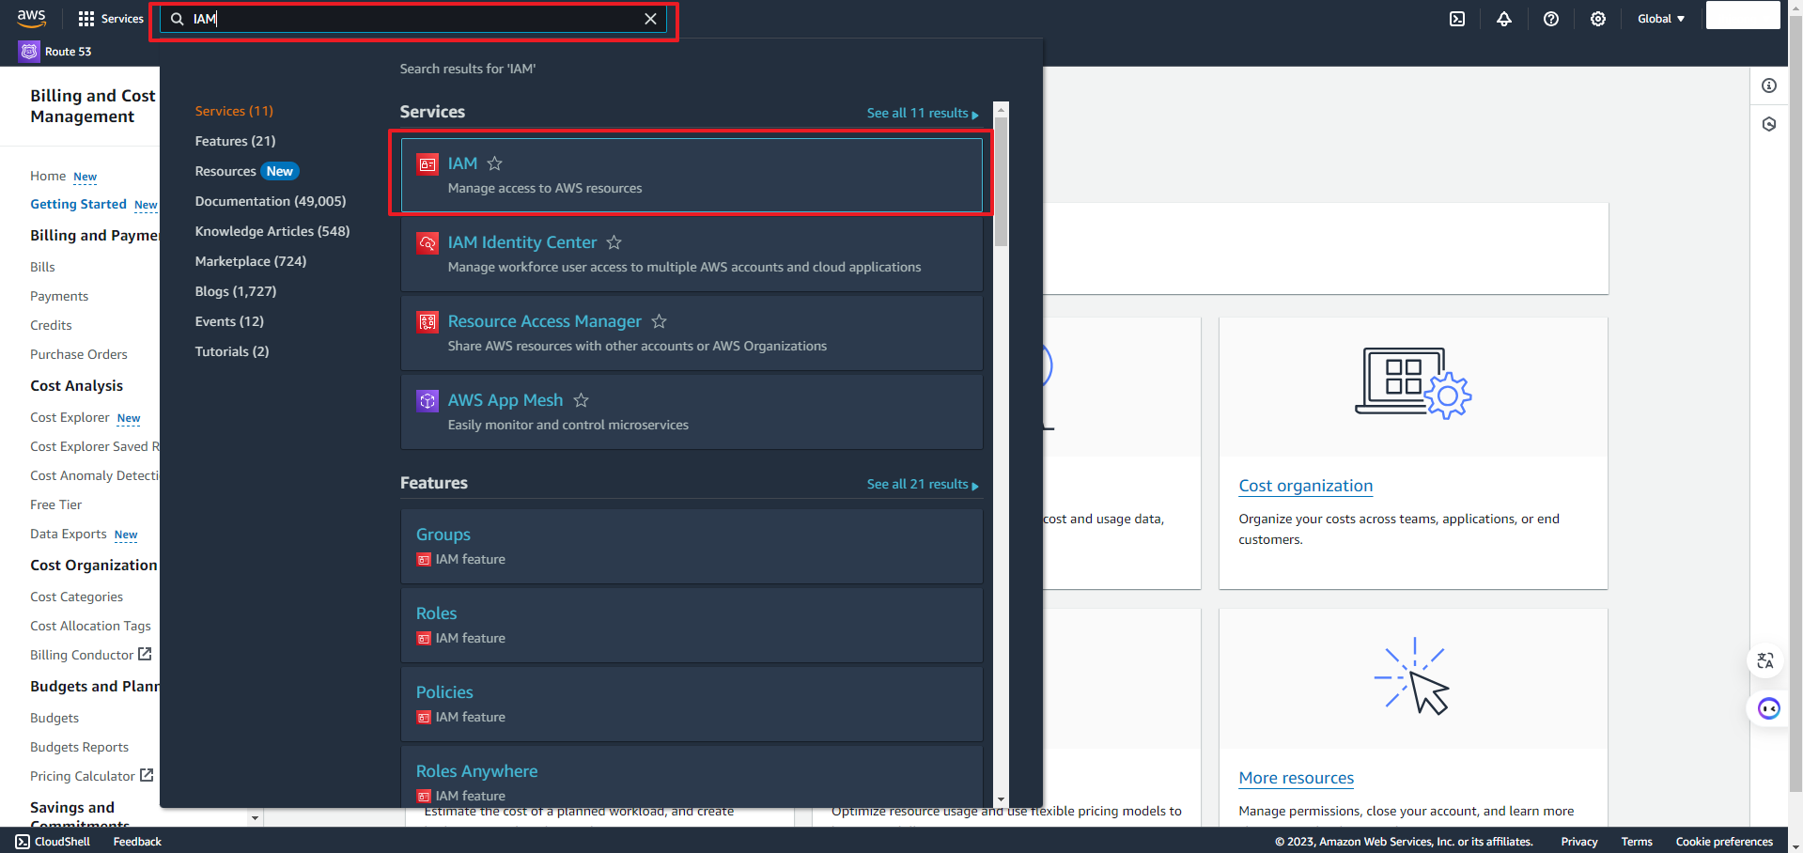This screenshot has height=853, width=1803.
Task: Open the Services grid menu icon
Action: tap(86, 19)
